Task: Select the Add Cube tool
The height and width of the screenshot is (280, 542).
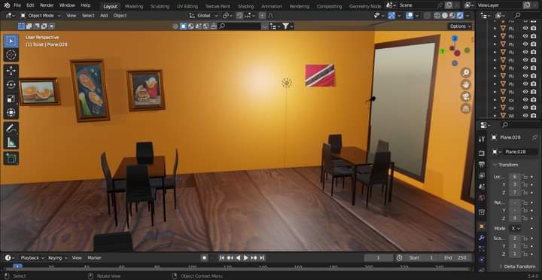Action: (x=11, y=158)
